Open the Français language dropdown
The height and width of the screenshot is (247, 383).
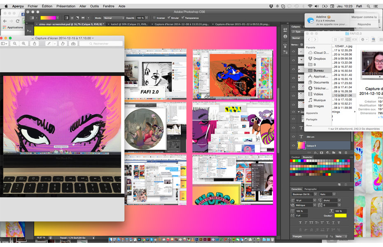(310, 236)
